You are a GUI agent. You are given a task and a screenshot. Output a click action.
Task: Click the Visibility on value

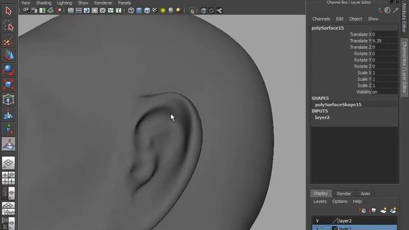[385, 92]
